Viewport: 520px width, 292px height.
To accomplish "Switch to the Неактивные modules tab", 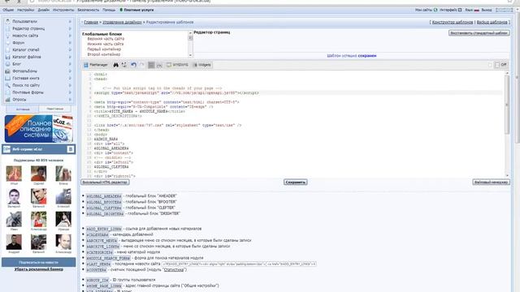I will pos(54,109).
